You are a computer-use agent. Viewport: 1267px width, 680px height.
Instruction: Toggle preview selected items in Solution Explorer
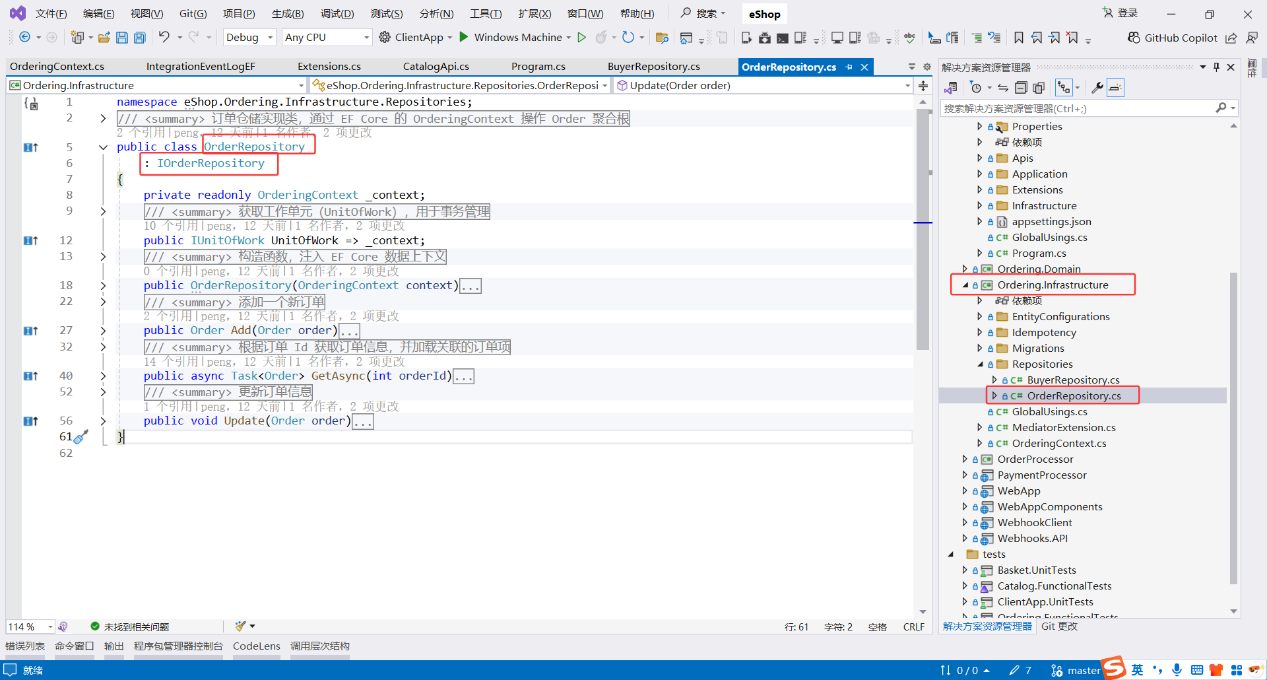tap(1115, 88)
